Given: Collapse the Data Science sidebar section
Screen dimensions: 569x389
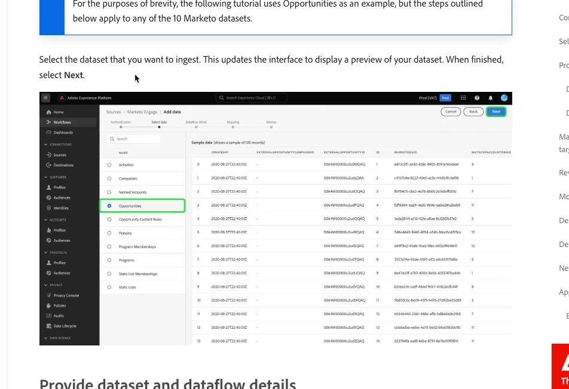Looking at the screenshot, I should (x=45, y=338).
